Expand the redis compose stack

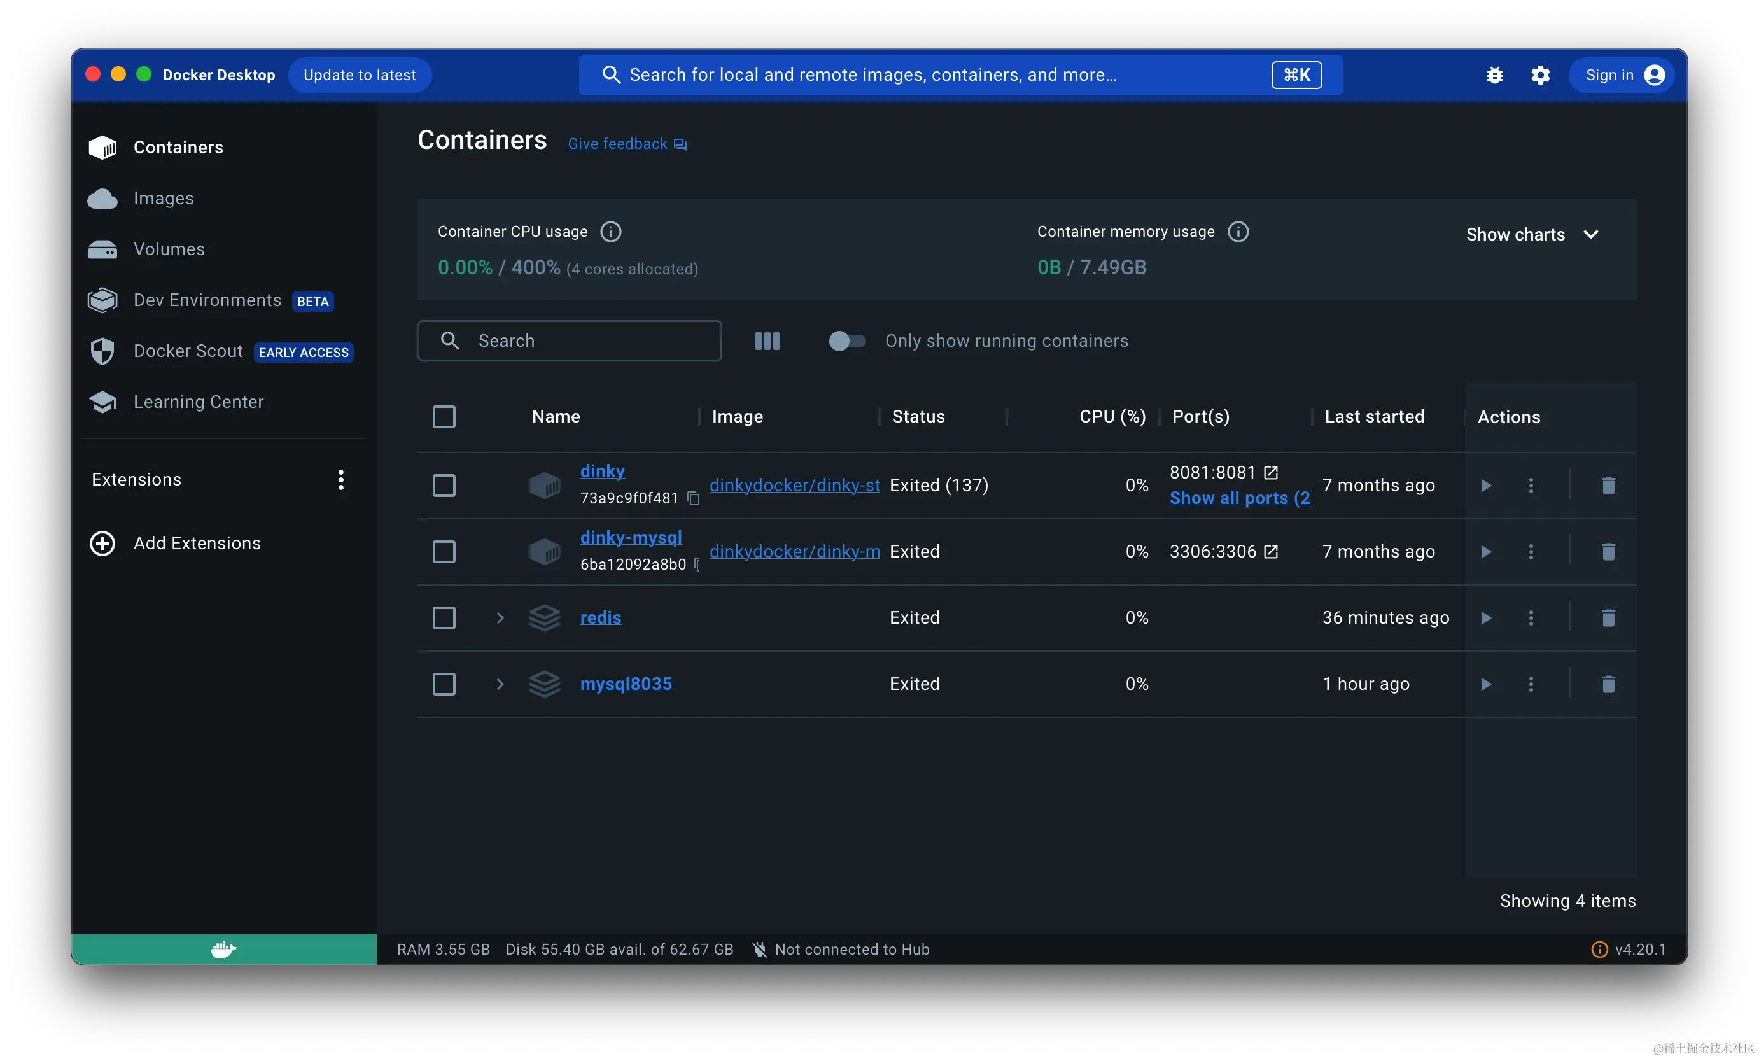pyautogui.click(x=500, y=618)
